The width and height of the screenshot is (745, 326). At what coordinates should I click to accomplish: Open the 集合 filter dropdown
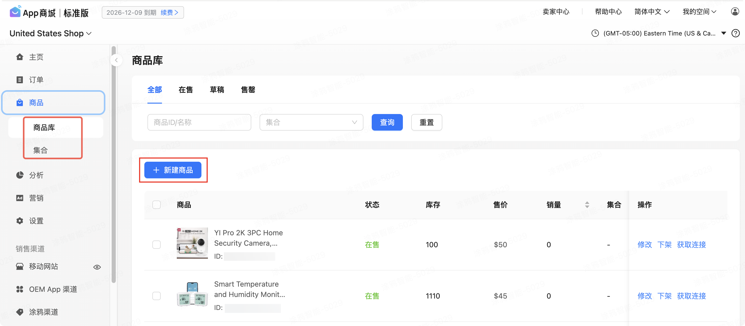[x=311, y=122]
